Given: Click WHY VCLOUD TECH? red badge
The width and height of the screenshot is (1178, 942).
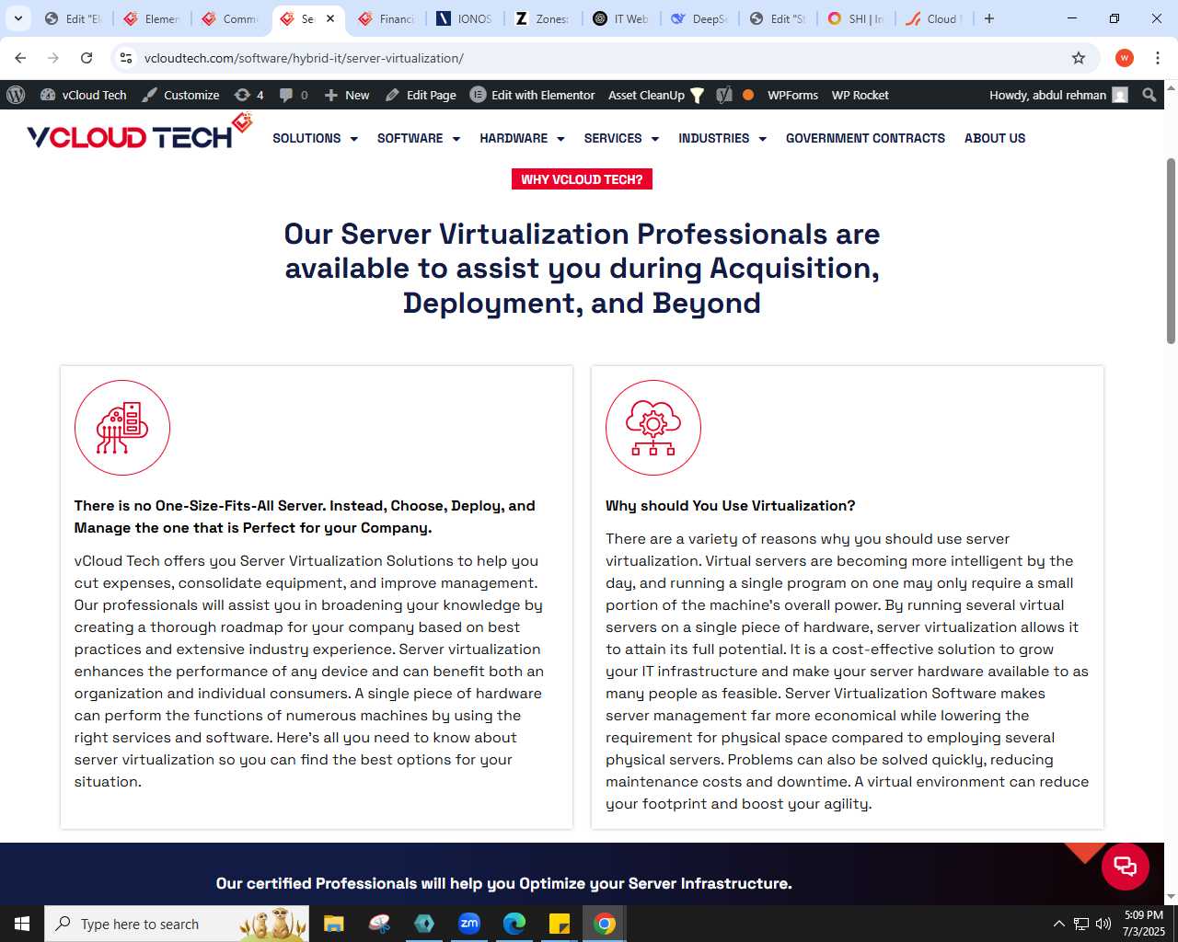Looking at the screenshot, I should 582,179.
